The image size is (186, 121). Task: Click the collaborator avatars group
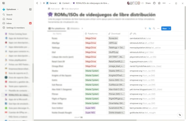click(134, 3)
